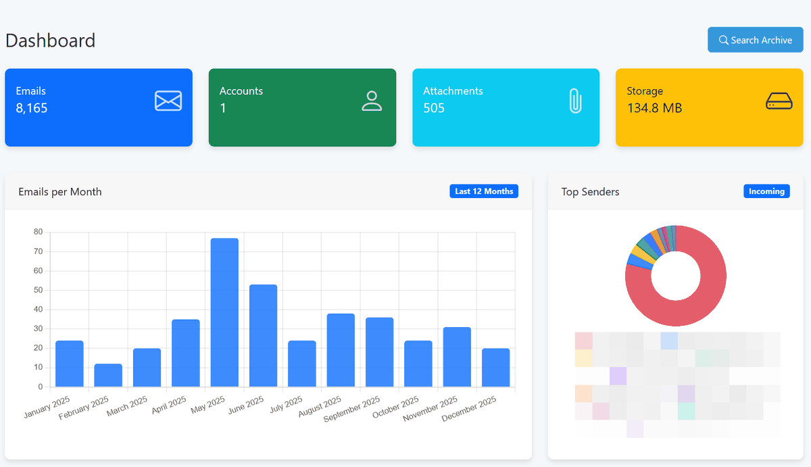Screen dimensions: 811x467
Task: Click the Incoming badge in Top Senders
Action: [x=766, y=191]
